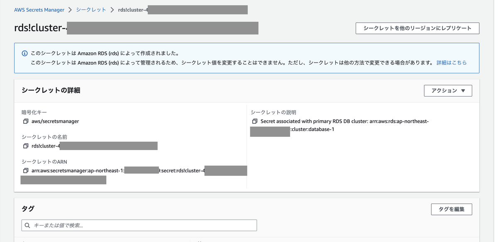Copy the encryption key aws/secretsmanager

(x=26, y=121)
